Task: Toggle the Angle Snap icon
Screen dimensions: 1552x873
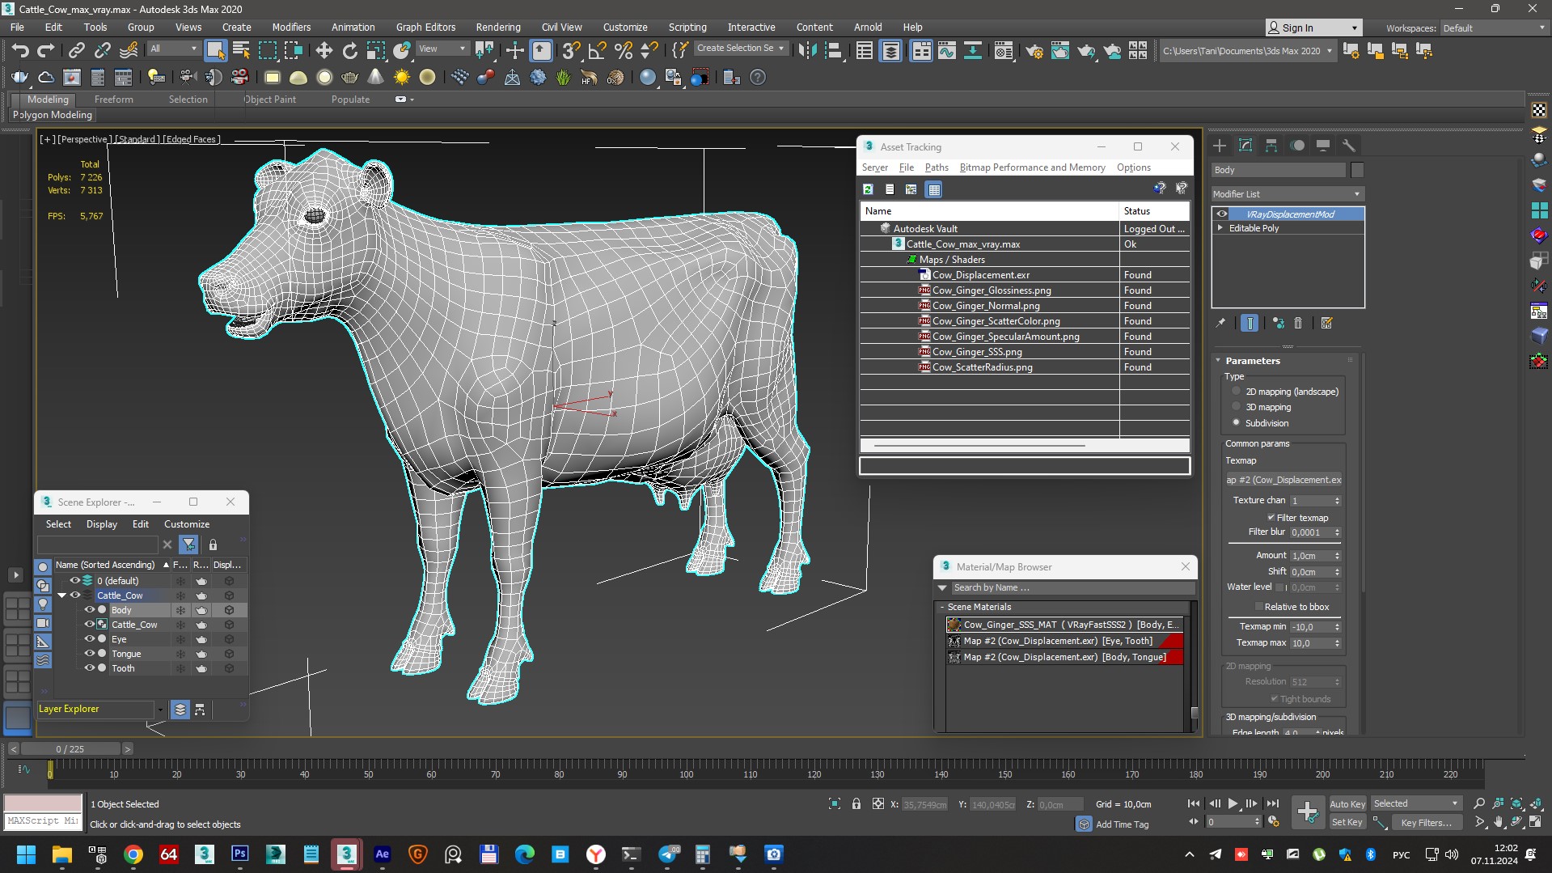Action: click(x=597, y=51)
